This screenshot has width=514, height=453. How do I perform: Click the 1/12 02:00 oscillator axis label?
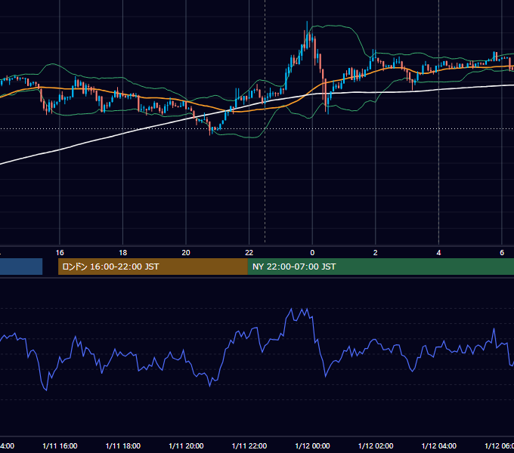tap(376, 445)
